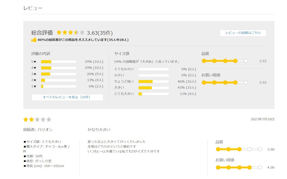
Task: Click the 5★ rating breakdown bar
Action: (58, 62)
